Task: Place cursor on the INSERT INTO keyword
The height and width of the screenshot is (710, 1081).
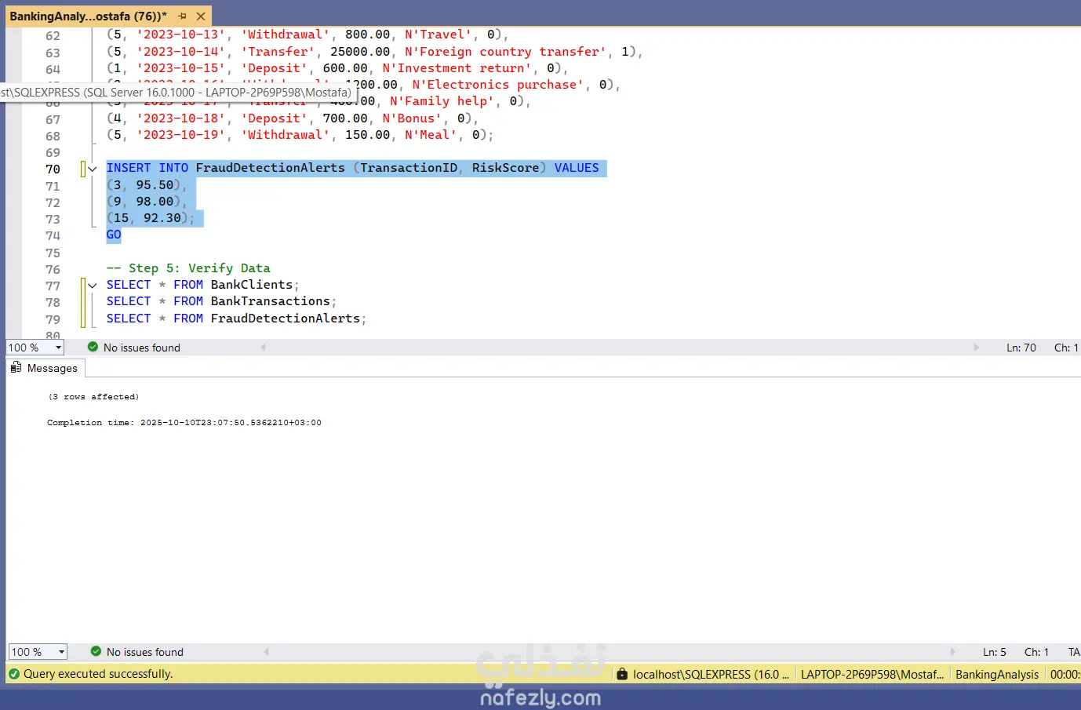Action: click(x=147, y=168)
